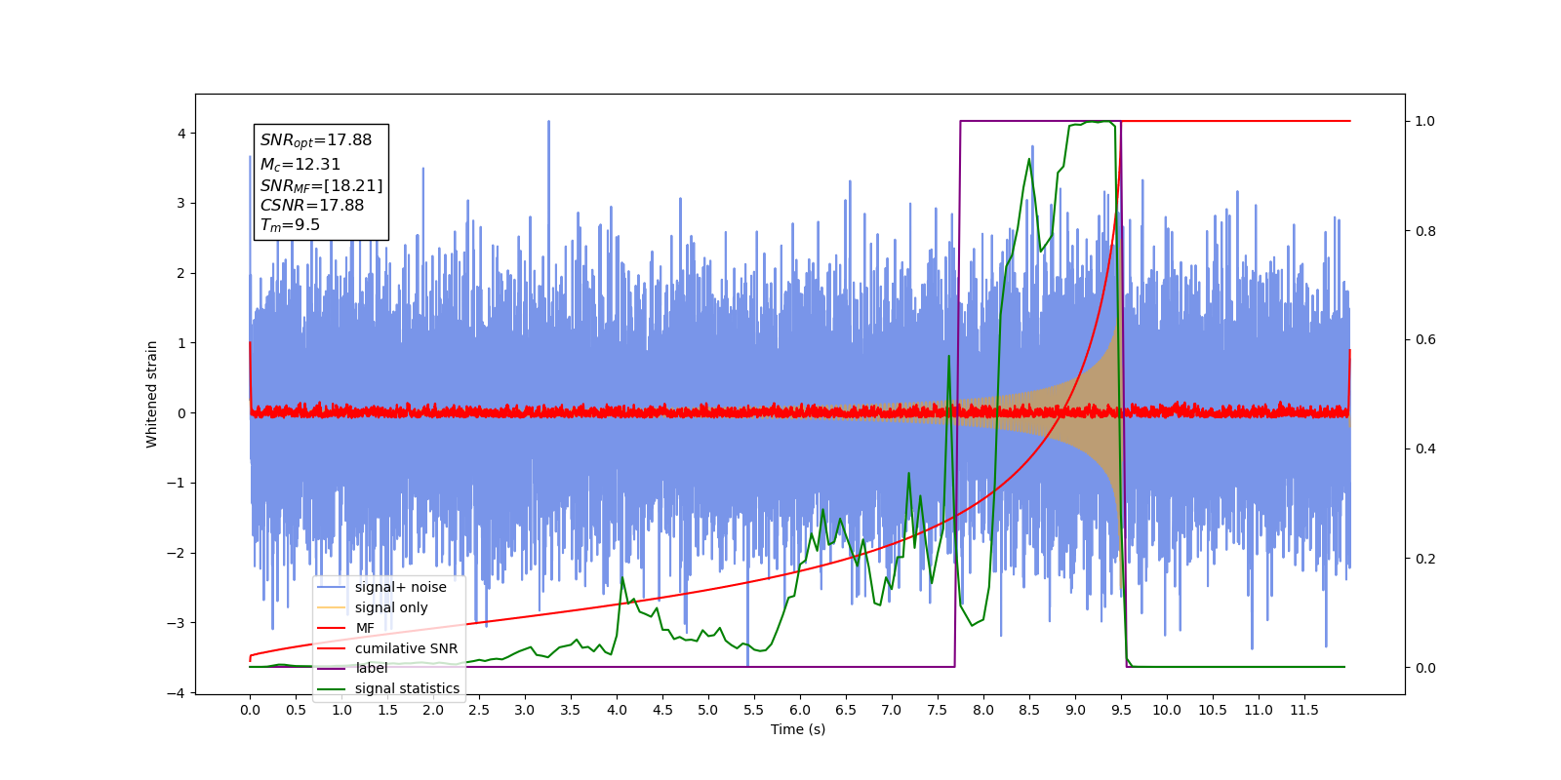Click the 7.5 tick on time axis
Image resolution: width=1561 pixels, height=780 pixels.
[x=938, y=710]
